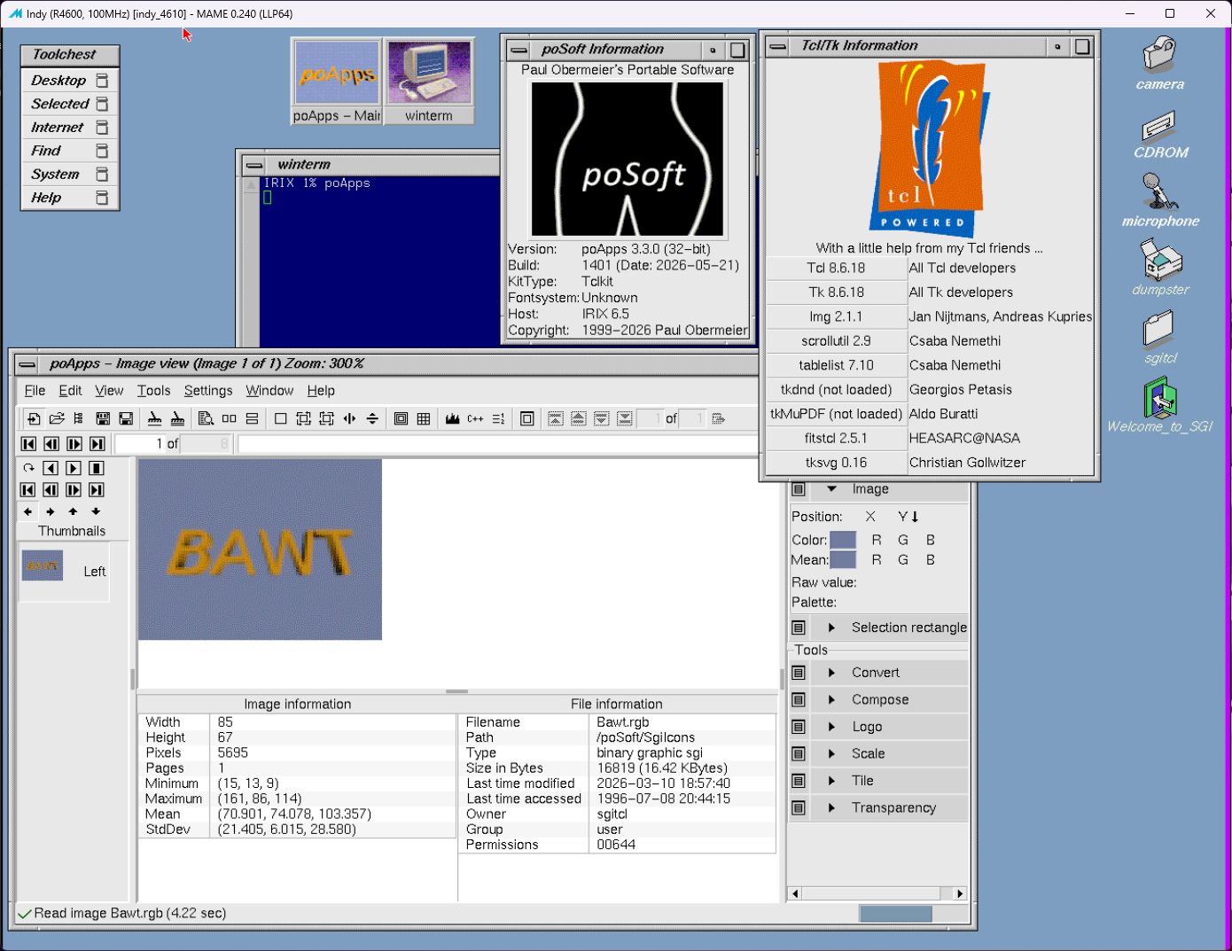Click the up black arrow above Thumbnails
This screenshot has height=951, width=1232.
coord(73,511)
